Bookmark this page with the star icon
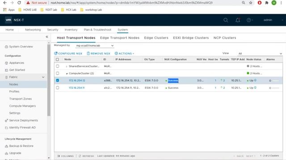 coord(251,3)
